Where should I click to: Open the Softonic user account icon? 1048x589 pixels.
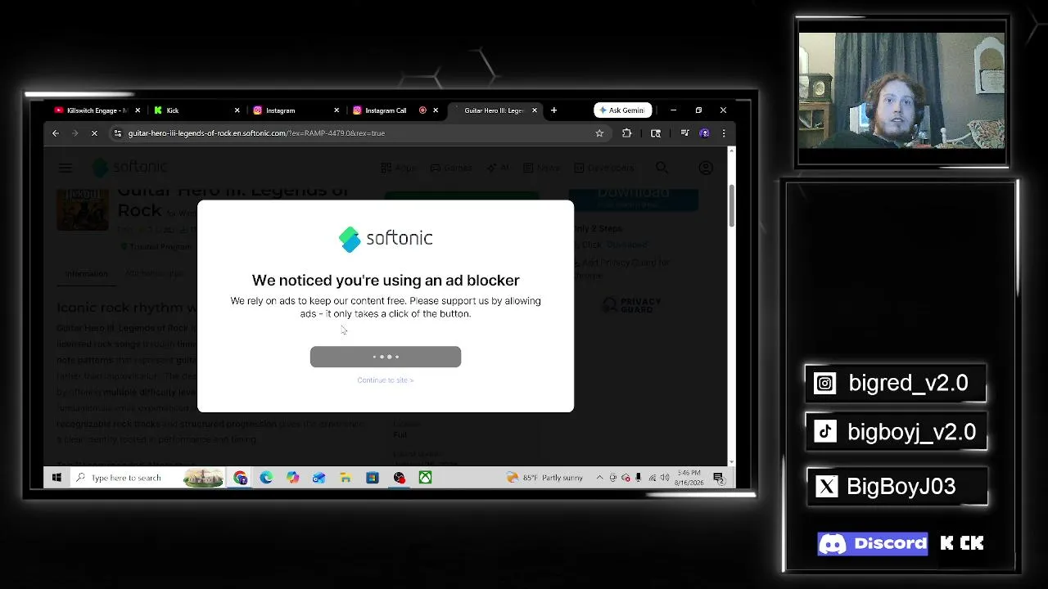(706, 168)
